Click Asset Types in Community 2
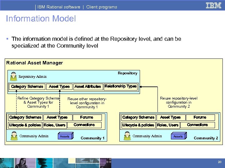225x168 pixels. pyautogui.click(x=171, y=117)
